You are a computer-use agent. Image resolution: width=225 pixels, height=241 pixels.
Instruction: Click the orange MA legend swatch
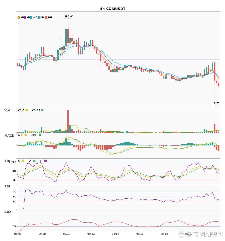(x=19, y=18)
